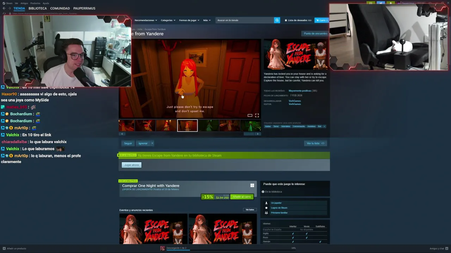The height and width of the screenshot is (253, 451).
Task: Show next thumbnails with right arrow
Action: click(x=258, y=134)
